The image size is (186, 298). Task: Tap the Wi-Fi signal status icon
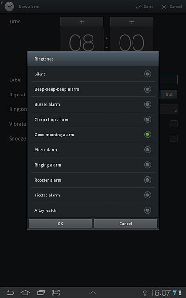click(175, 292)
